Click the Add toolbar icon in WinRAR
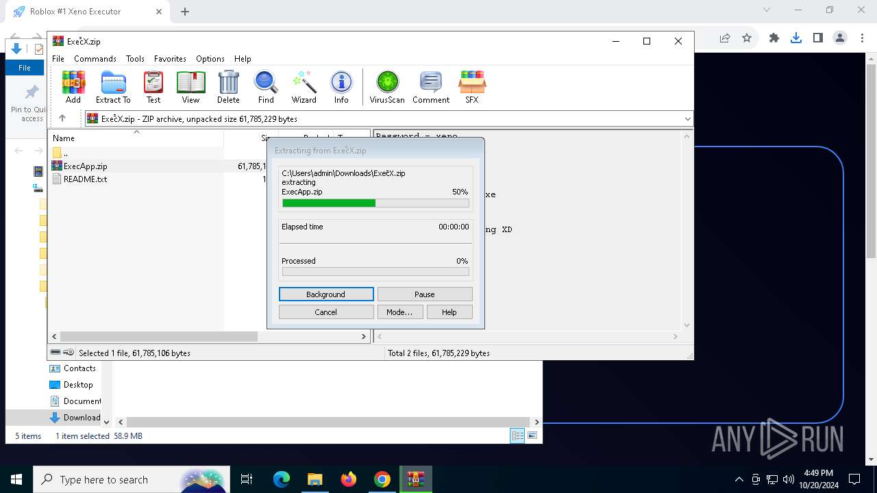 tap(73, 87)
